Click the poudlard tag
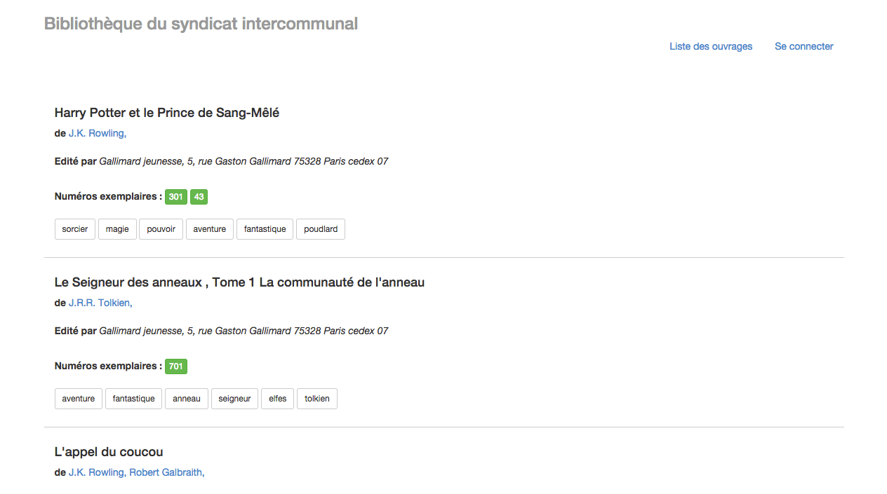The image size is (887, 494). (321, 229)
